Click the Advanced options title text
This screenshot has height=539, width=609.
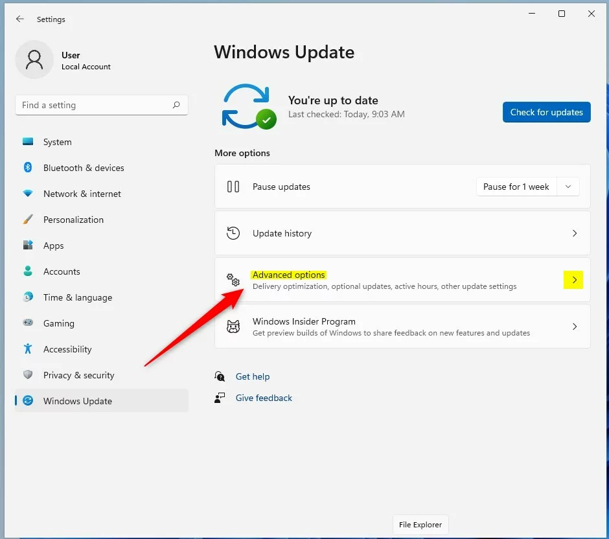point(288,275)
